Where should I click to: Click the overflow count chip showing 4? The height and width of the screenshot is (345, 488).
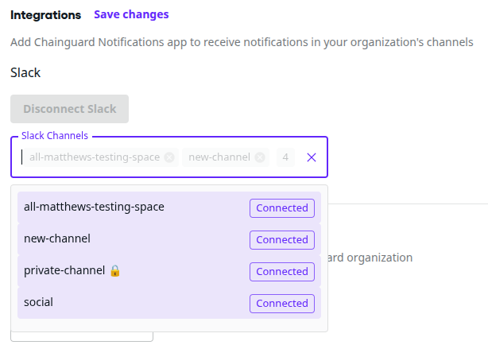pos(285,157)
